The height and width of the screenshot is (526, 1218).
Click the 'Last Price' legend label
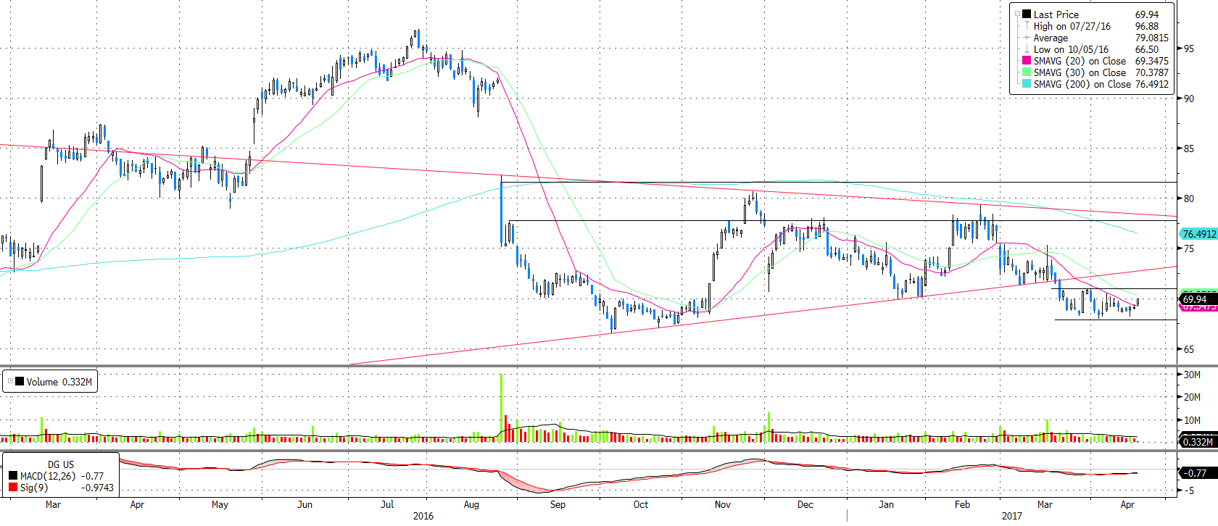click(x=1056, y=14)
